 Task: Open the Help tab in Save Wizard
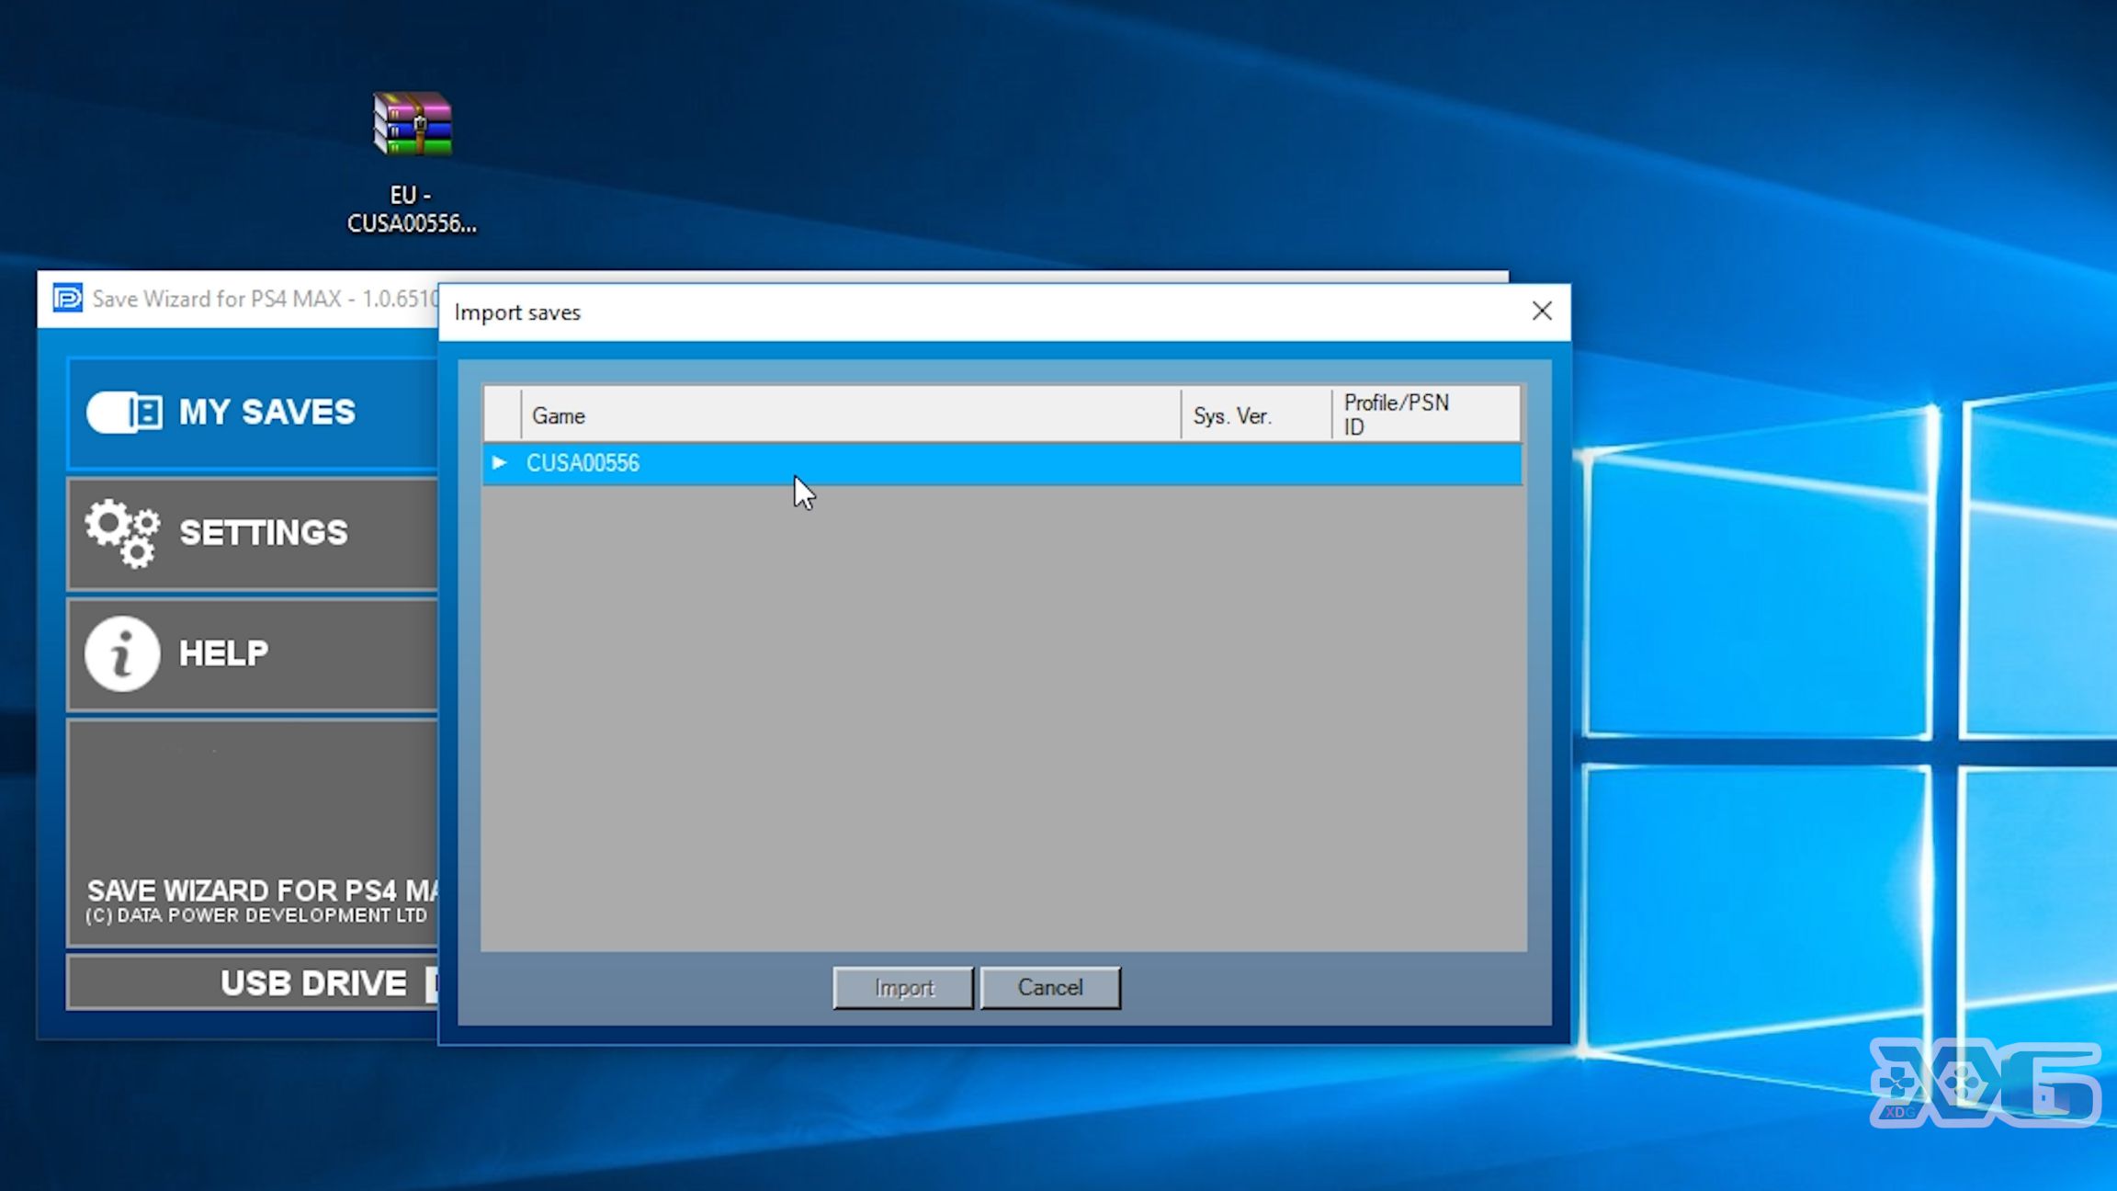point(253,654)
